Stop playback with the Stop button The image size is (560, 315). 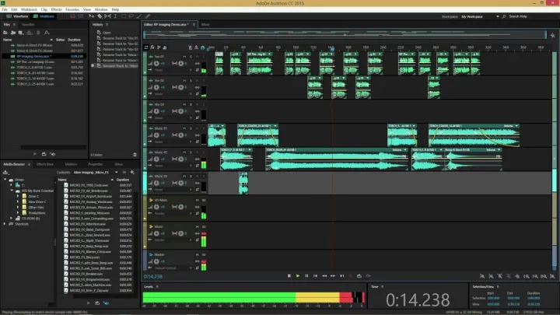(x=289, y=275)
